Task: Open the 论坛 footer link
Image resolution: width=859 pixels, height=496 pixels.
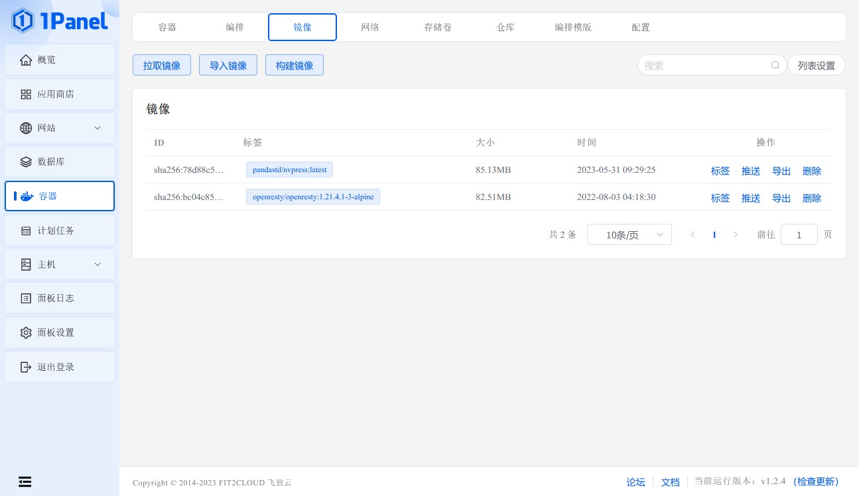Action: point(636,482)
